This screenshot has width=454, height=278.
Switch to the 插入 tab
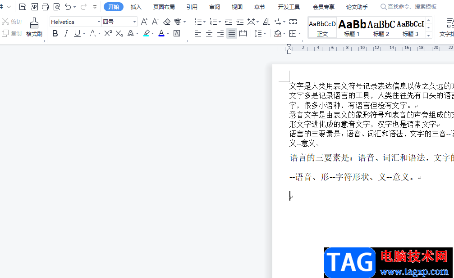pos(136,7)
